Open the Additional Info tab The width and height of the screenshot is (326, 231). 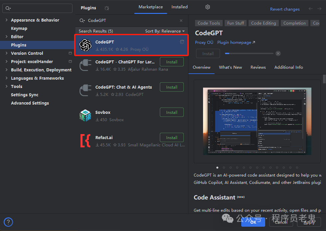click(x=288, y=67)
